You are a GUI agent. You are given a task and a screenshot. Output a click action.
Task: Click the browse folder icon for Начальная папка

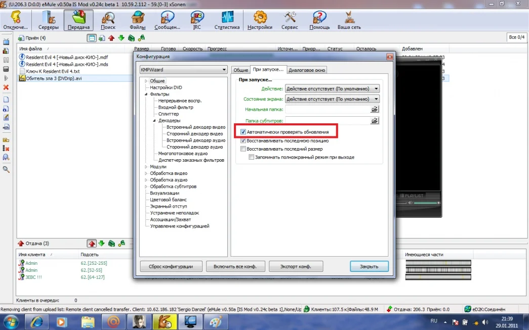click(375, 109)
